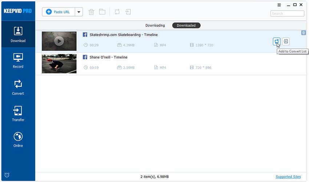Go to the Convert section in sidebar
The width and height of the screenshot is (309, 182).
(18, 87)
